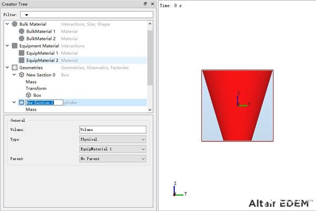Click the tree scrollbar down arrow
316x211 pixels.
[x=150, y=110]
